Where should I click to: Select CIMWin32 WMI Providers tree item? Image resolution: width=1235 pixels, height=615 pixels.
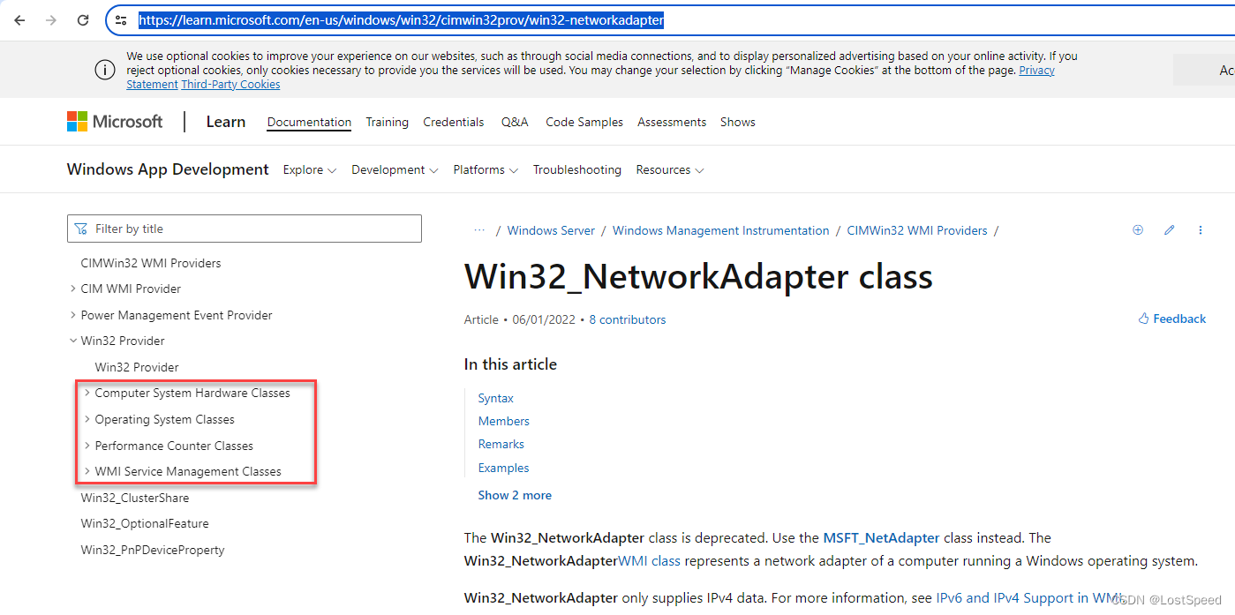pos(151,263)
